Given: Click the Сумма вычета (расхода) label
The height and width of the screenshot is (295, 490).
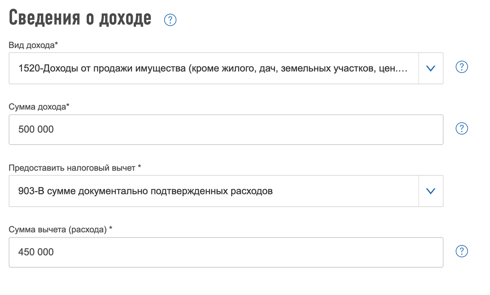Looking at the screenshot, I should click(60, 229).
